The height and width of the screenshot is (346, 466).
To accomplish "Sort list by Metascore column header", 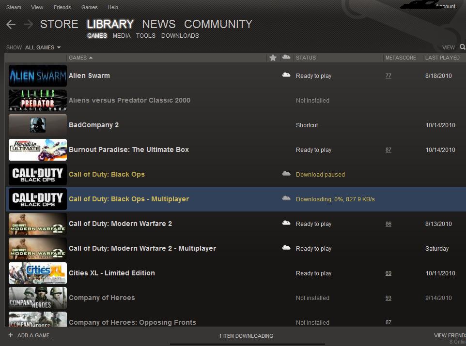I will (x=401, y=58).
